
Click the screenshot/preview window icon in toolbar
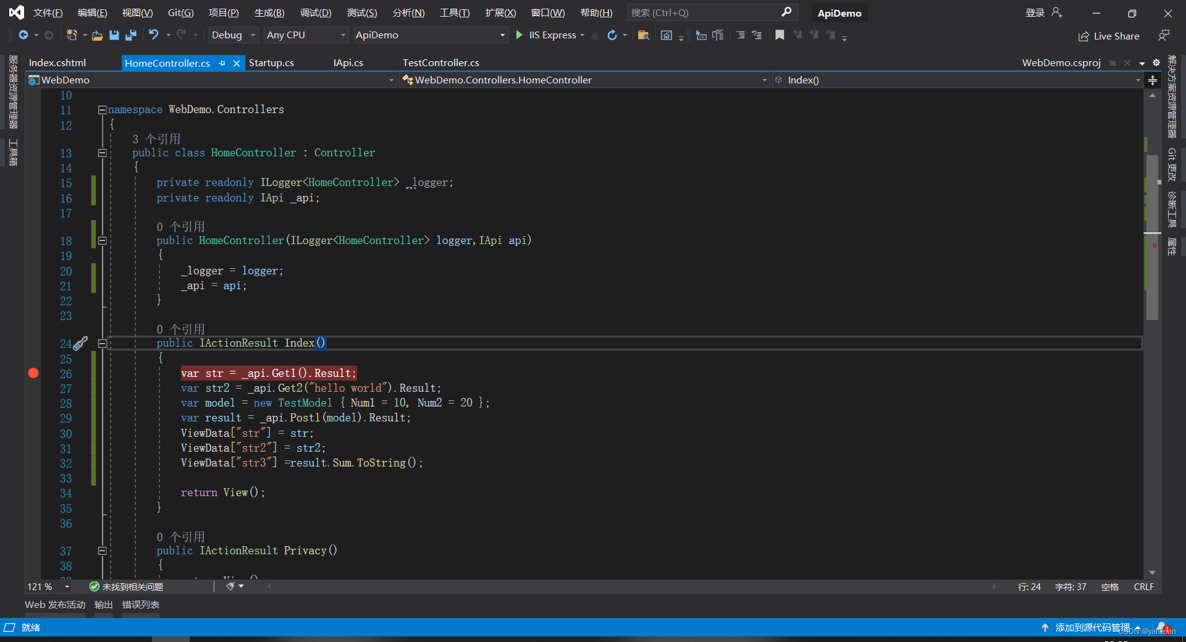[667, 35]
